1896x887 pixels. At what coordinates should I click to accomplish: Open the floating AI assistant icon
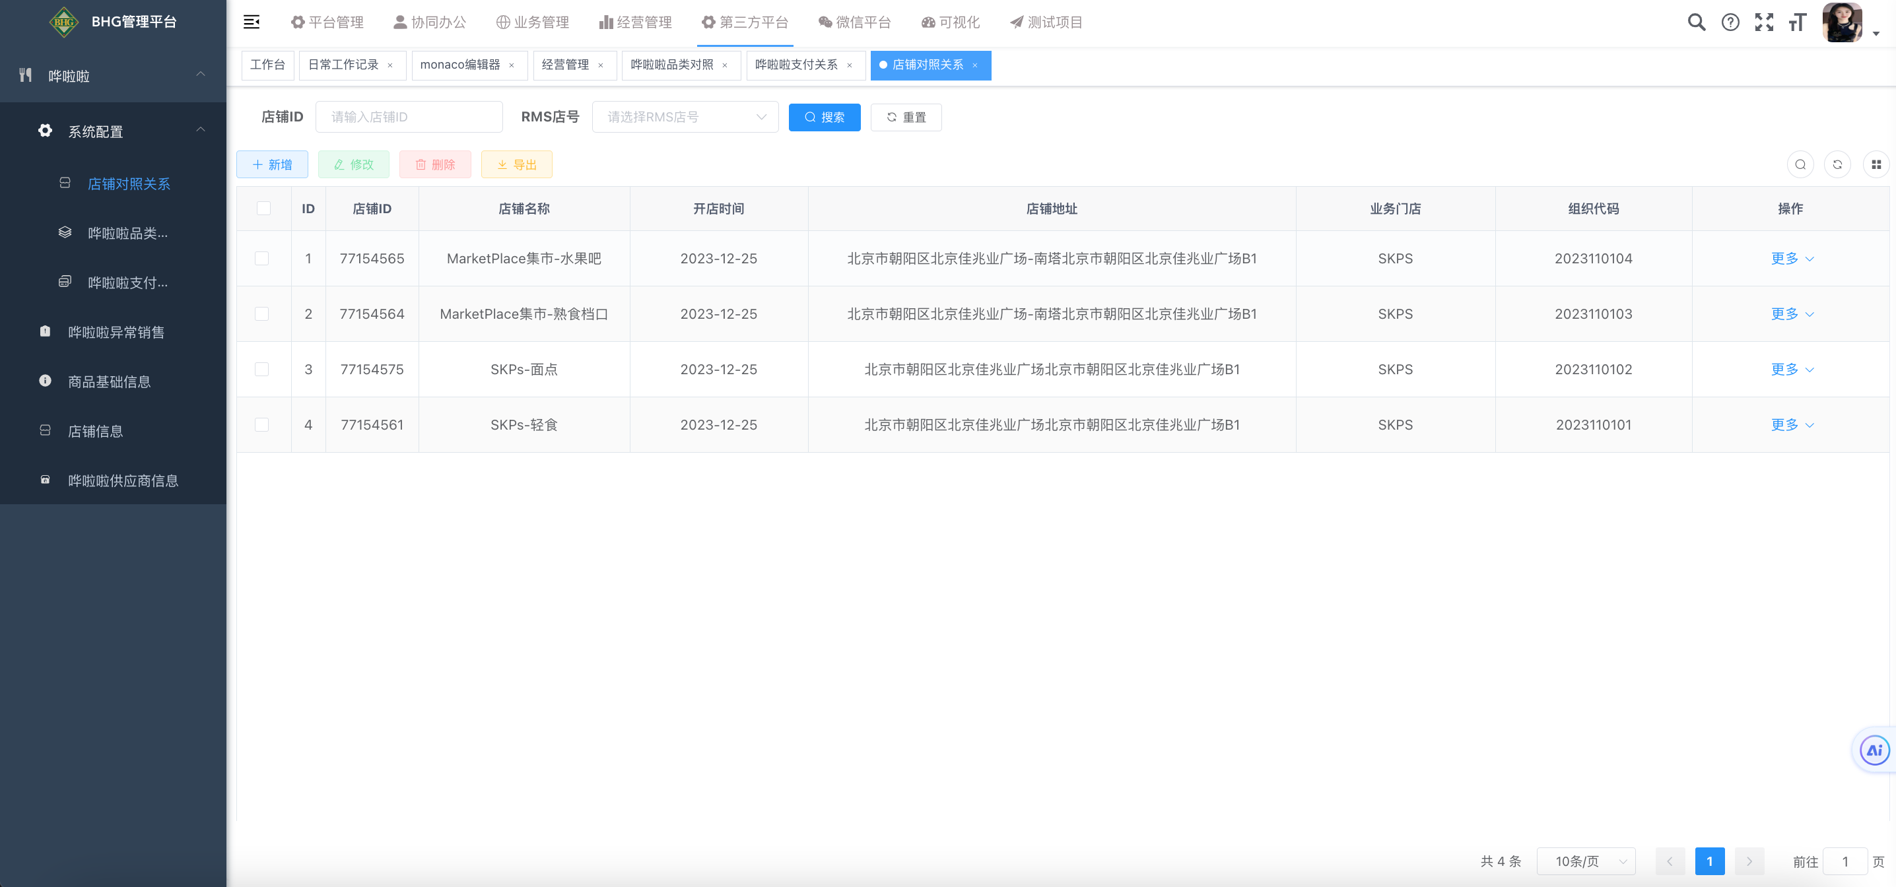click(x=1874, y=750)
